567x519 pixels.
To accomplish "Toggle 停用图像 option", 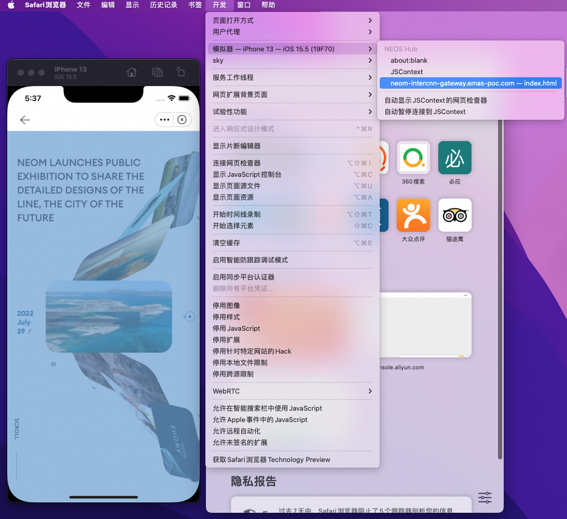I will coord(293,305).
